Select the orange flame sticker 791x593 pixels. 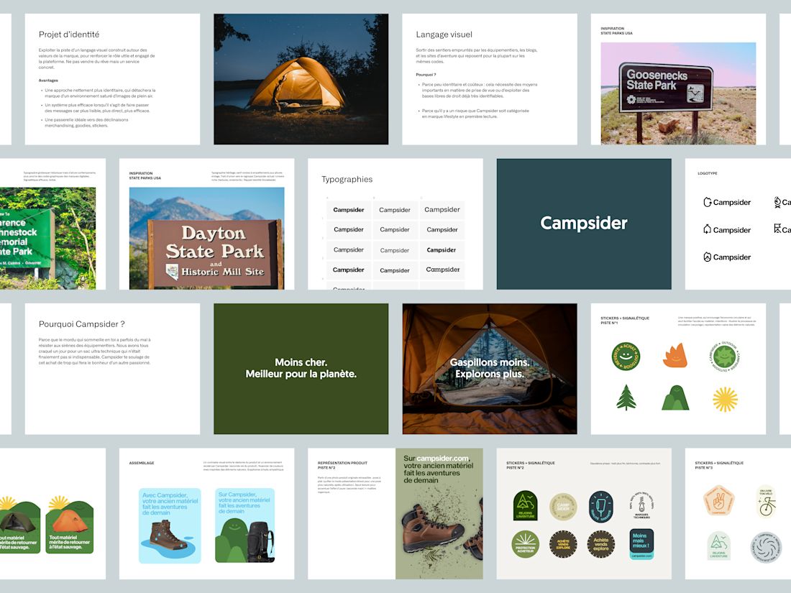tap(675, 355)
